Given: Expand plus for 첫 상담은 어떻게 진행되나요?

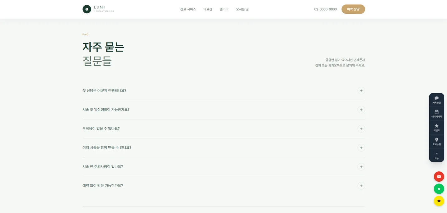Looking at the screenshot, I should [361, 91].
